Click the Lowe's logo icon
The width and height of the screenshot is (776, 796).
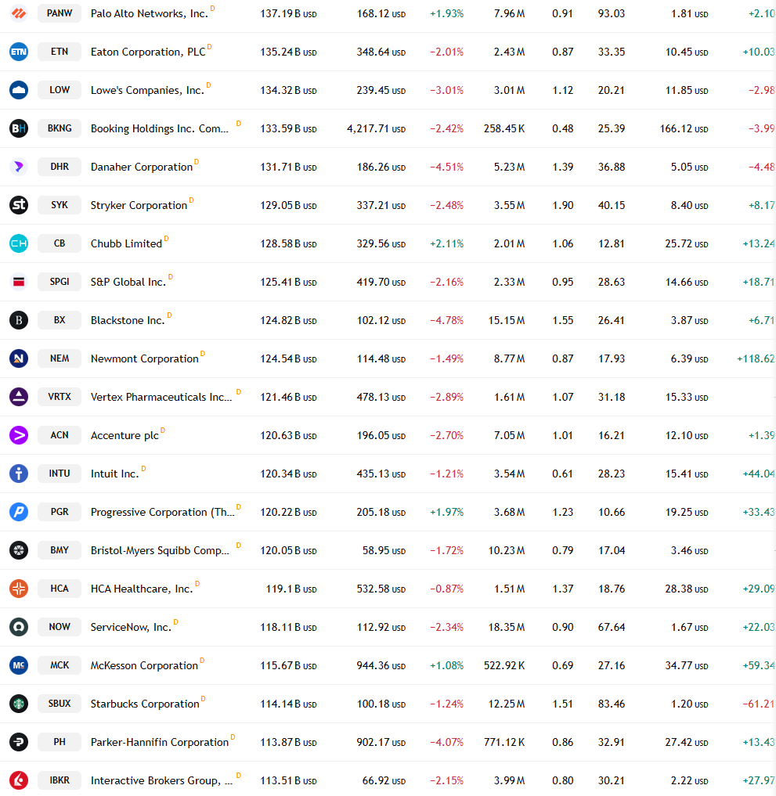(x=19, y=90)
